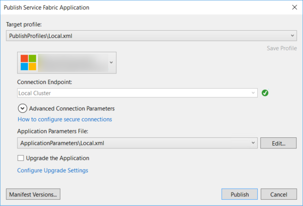Image resolution: width=303 pixels, height=206 pixels.
Task: Click the Edit... button
Action: [278, 143]
